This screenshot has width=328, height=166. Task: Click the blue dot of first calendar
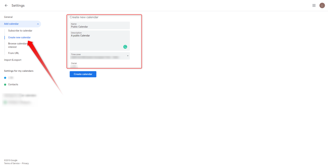click(5, 78)
